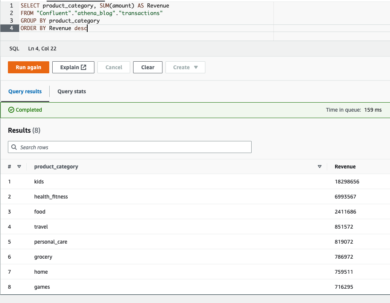Open the Create dropdown menu

point(185,67)
